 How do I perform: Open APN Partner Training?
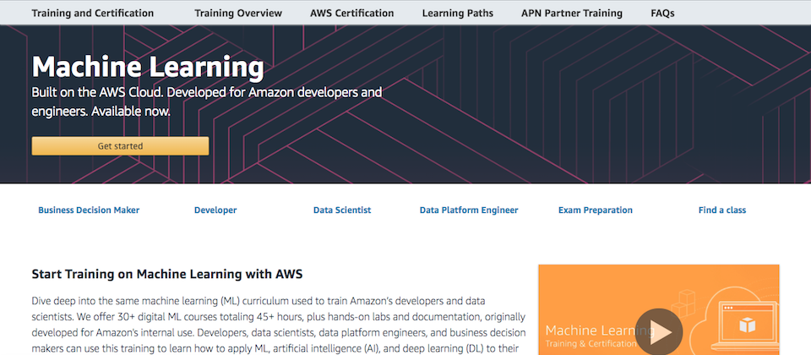(x=572, y=13)
